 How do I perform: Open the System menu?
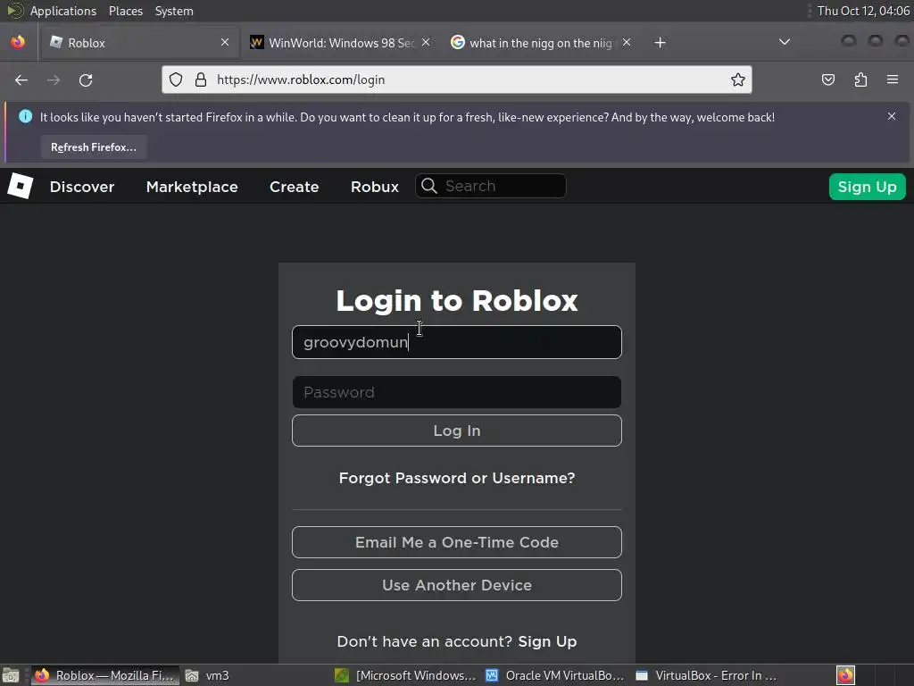point(174,11)
